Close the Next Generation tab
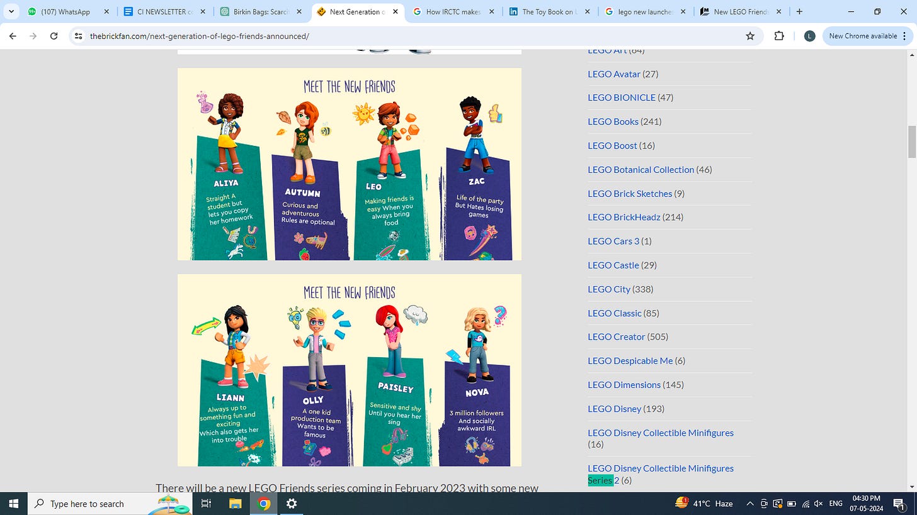 click(x=395, y=11)
